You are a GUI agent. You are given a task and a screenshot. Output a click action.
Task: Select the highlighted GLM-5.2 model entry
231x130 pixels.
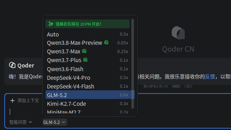pyautogui.click(x=87, y=95)
